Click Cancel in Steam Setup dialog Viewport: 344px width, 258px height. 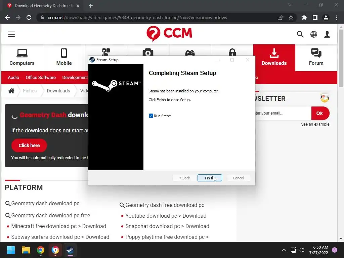pyautogui.click(x=238, y=178)
